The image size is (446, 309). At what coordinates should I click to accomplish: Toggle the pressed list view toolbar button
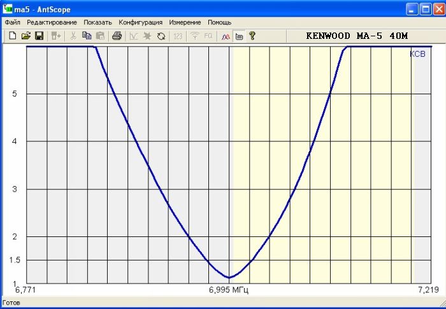coord(239,36)
